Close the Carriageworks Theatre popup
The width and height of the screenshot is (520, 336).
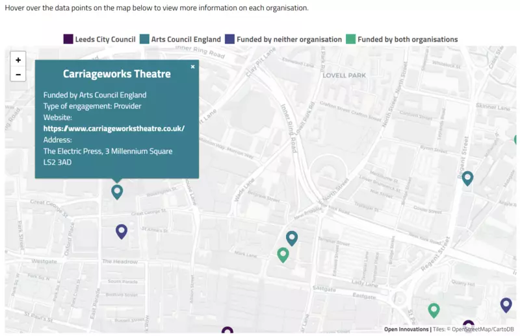tap(192, 67)
